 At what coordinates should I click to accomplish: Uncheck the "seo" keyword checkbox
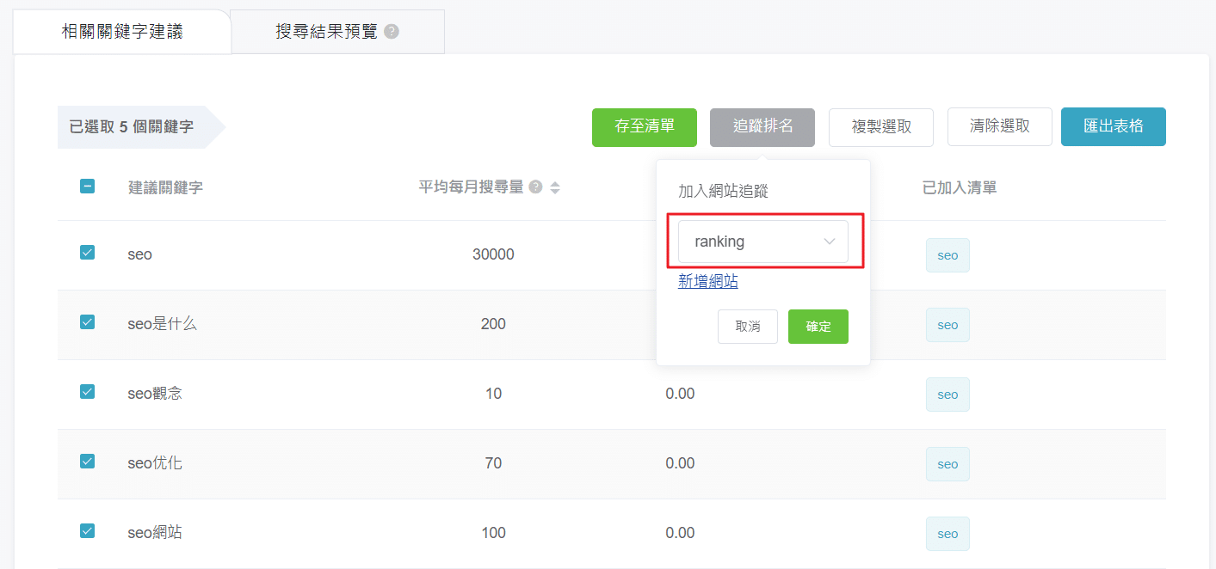tap(87, 253)
